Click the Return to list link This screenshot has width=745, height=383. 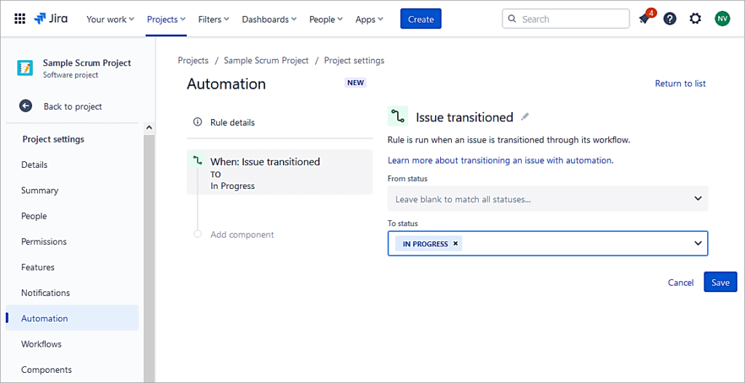[680, 84]
